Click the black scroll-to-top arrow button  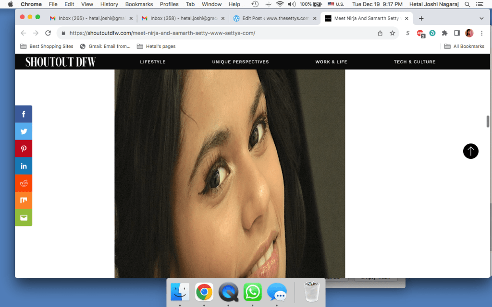pos(470,151)
